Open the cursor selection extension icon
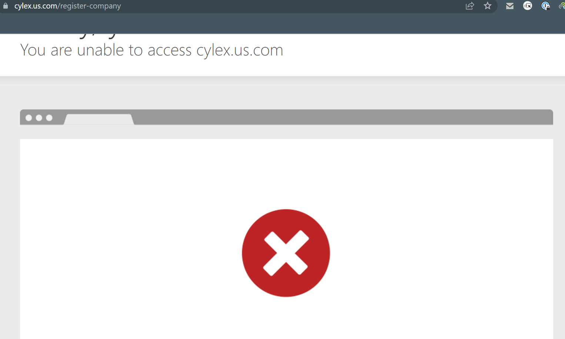This screenshot has width=565, height=339. [x=528, y=6]
